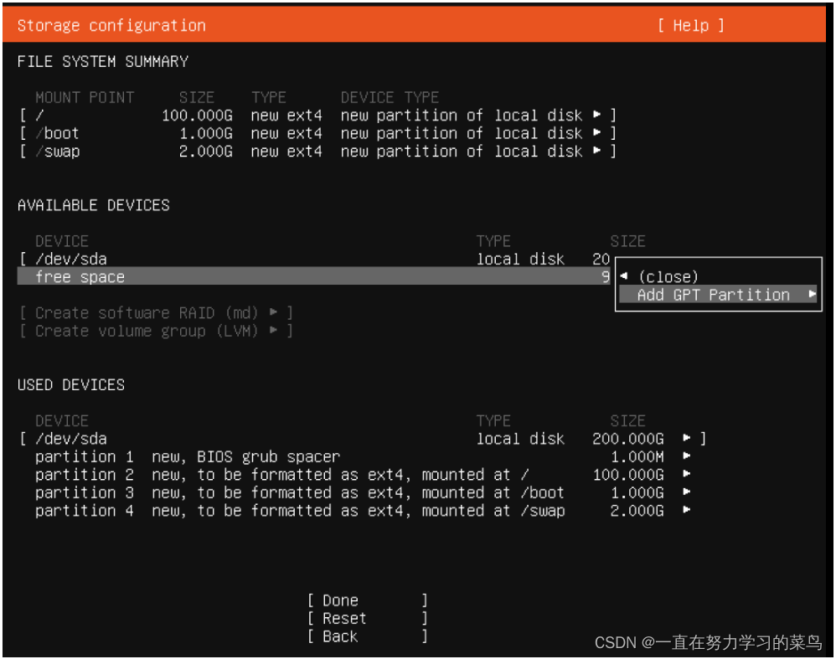Choose (close) in the popup menu
The width and height of the screenshot is (836, 659).
tap(668, 276)
